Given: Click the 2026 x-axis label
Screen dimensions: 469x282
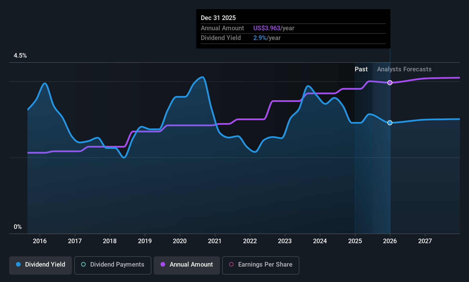Looking at the screenshot, I should 390,241.
